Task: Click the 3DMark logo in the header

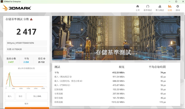Action: point(17,8)
